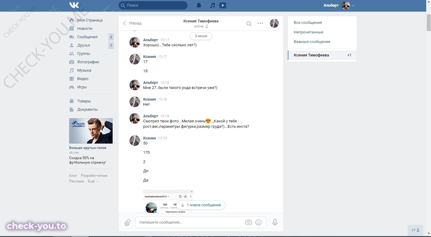431x237 pixels.
Task: Open the notifications bell
Action: pyautogui.click(x=199, y=5)
